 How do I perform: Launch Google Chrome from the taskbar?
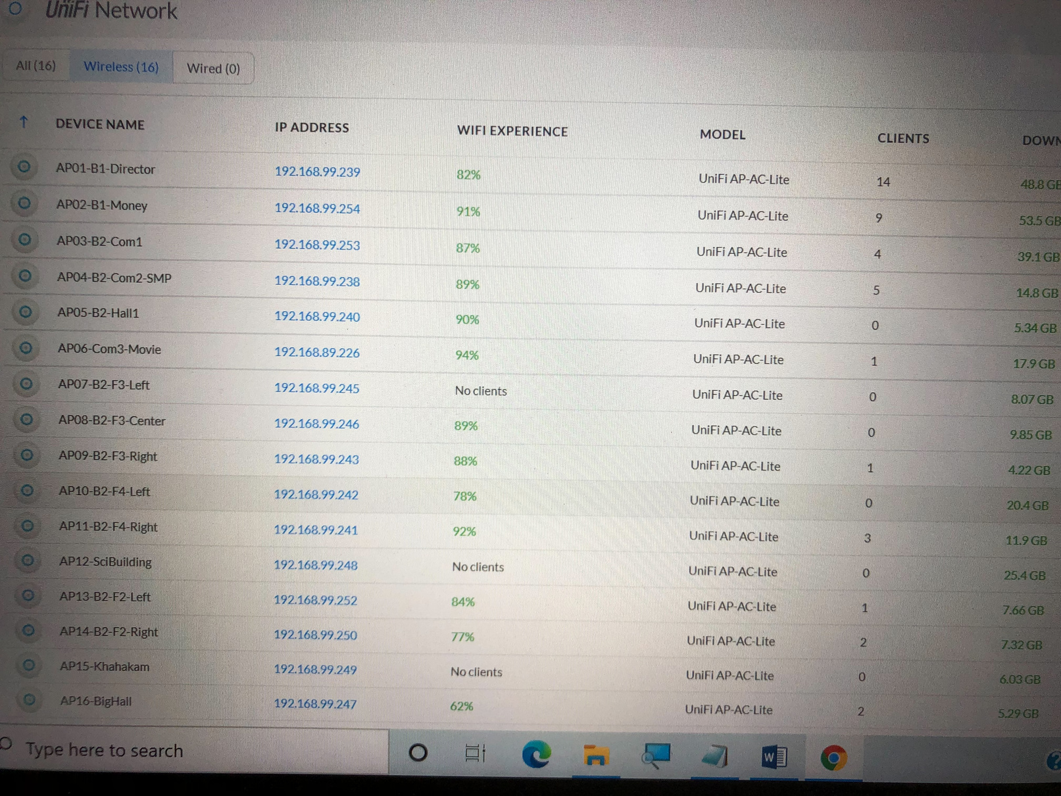click(833, 758)
